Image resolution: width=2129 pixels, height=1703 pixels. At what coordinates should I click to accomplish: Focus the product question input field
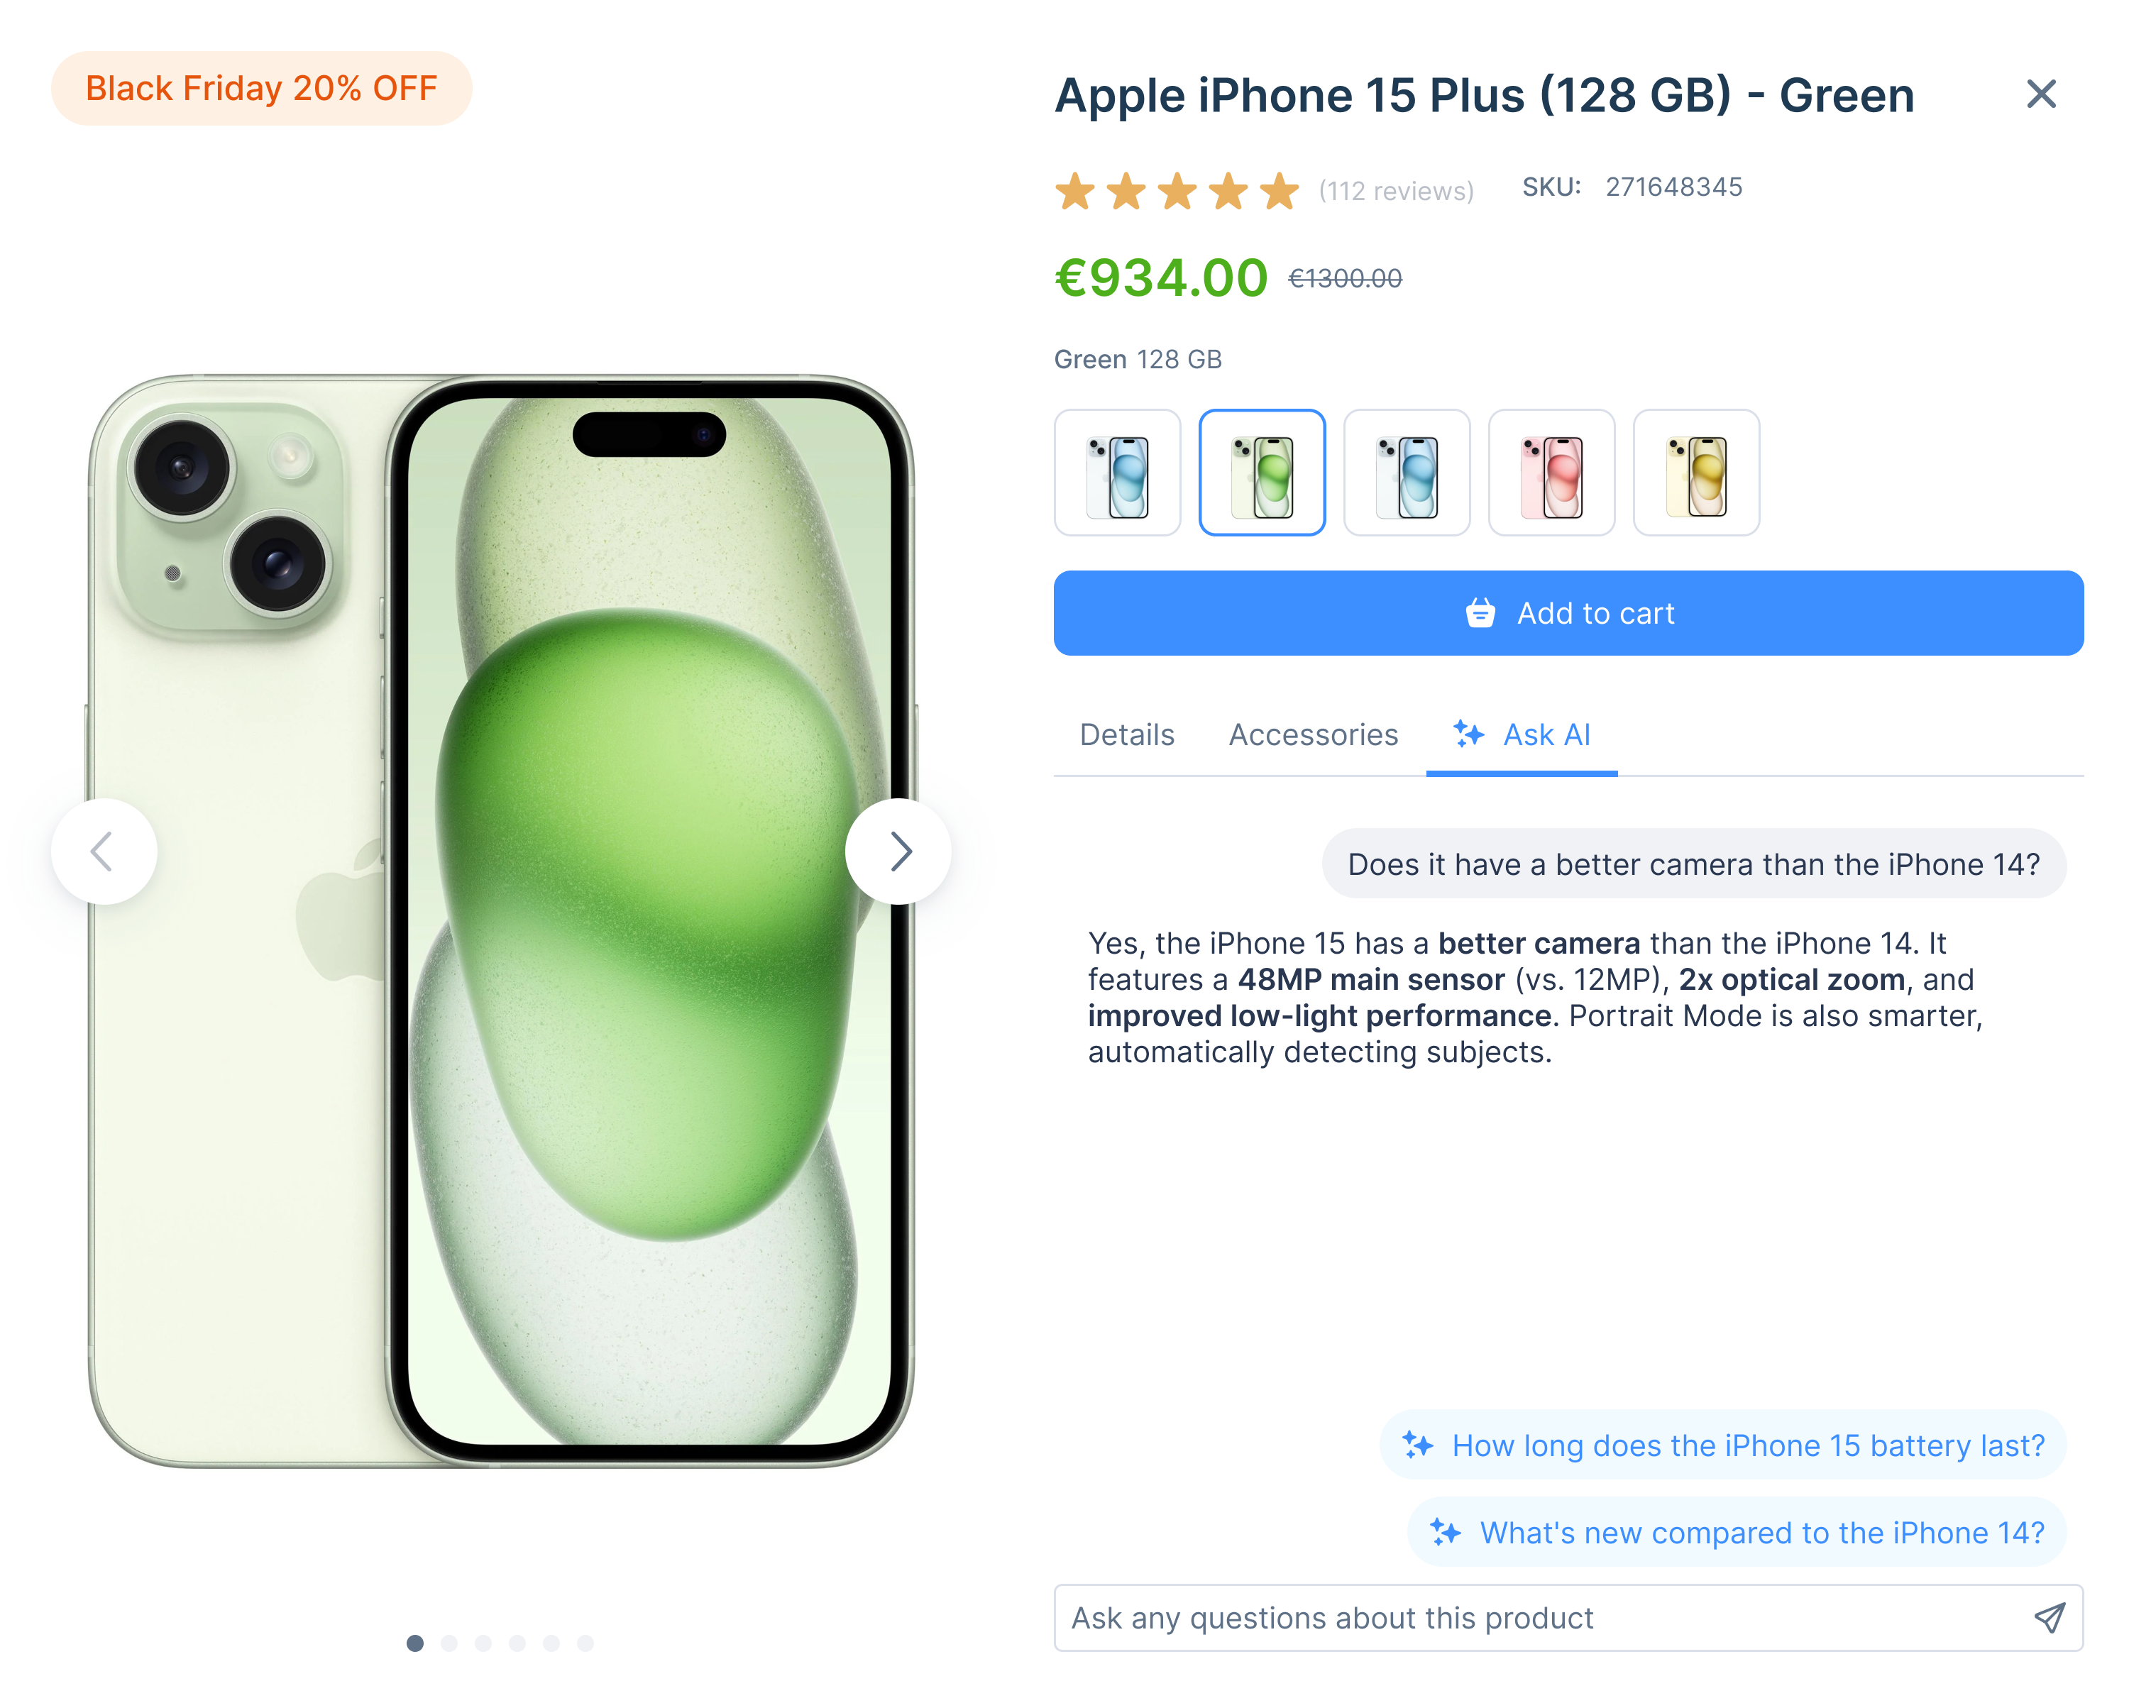pos(1568,1618)
